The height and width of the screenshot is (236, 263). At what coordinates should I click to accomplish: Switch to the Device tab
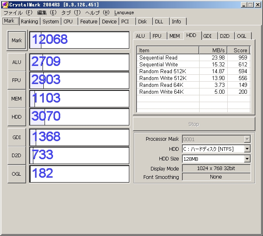click(109, 21)
